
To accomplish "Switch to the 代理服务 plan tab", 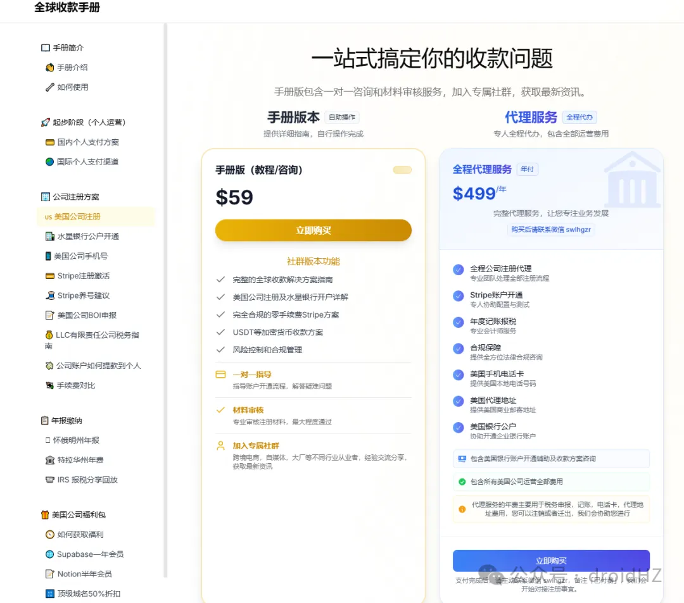I will [532, 117].
